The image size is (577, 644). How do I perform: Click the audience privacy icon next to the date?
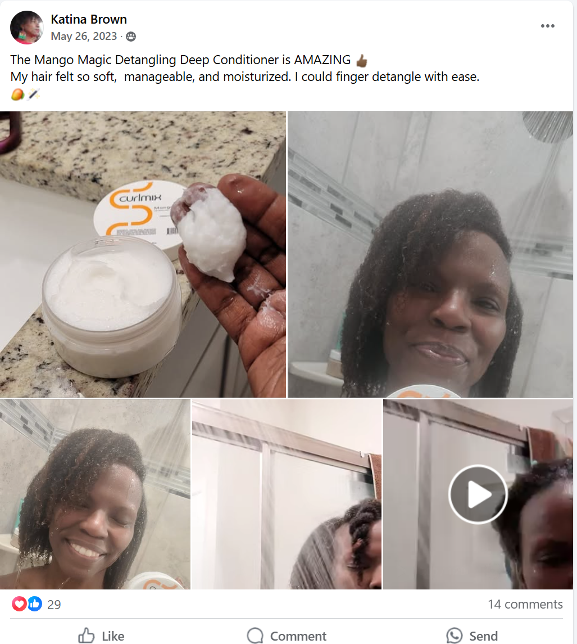click(131, 37)
